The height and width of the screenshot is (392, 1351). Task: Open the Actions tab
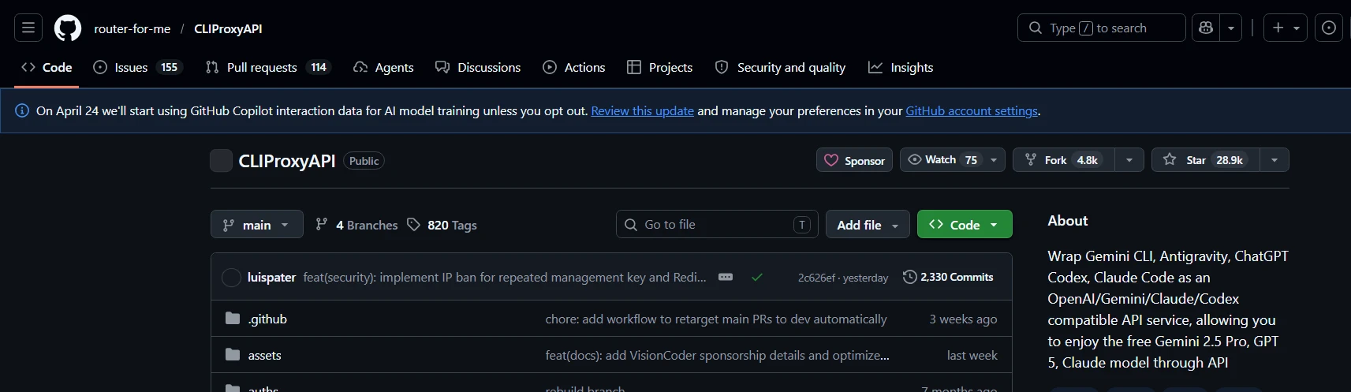click(574, 67)
